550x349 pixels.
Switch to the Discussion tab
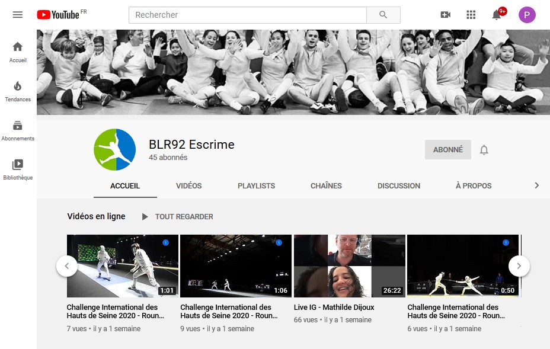click(399, 186)
